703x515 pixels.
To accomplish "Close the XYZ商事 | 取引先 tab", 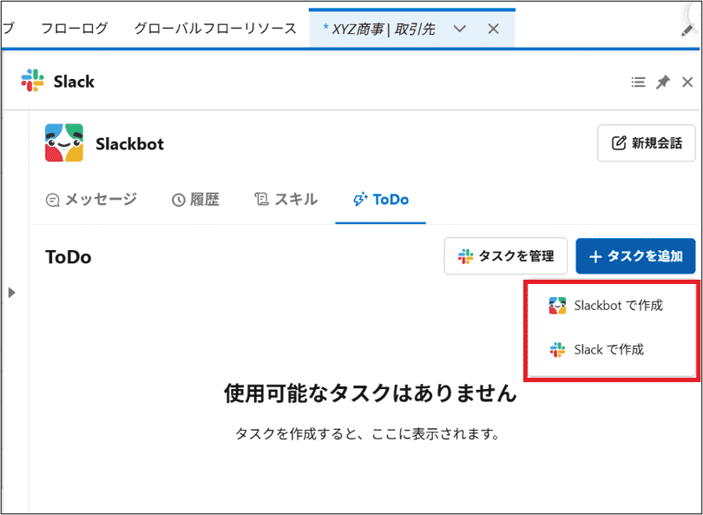I will (493, 30).
